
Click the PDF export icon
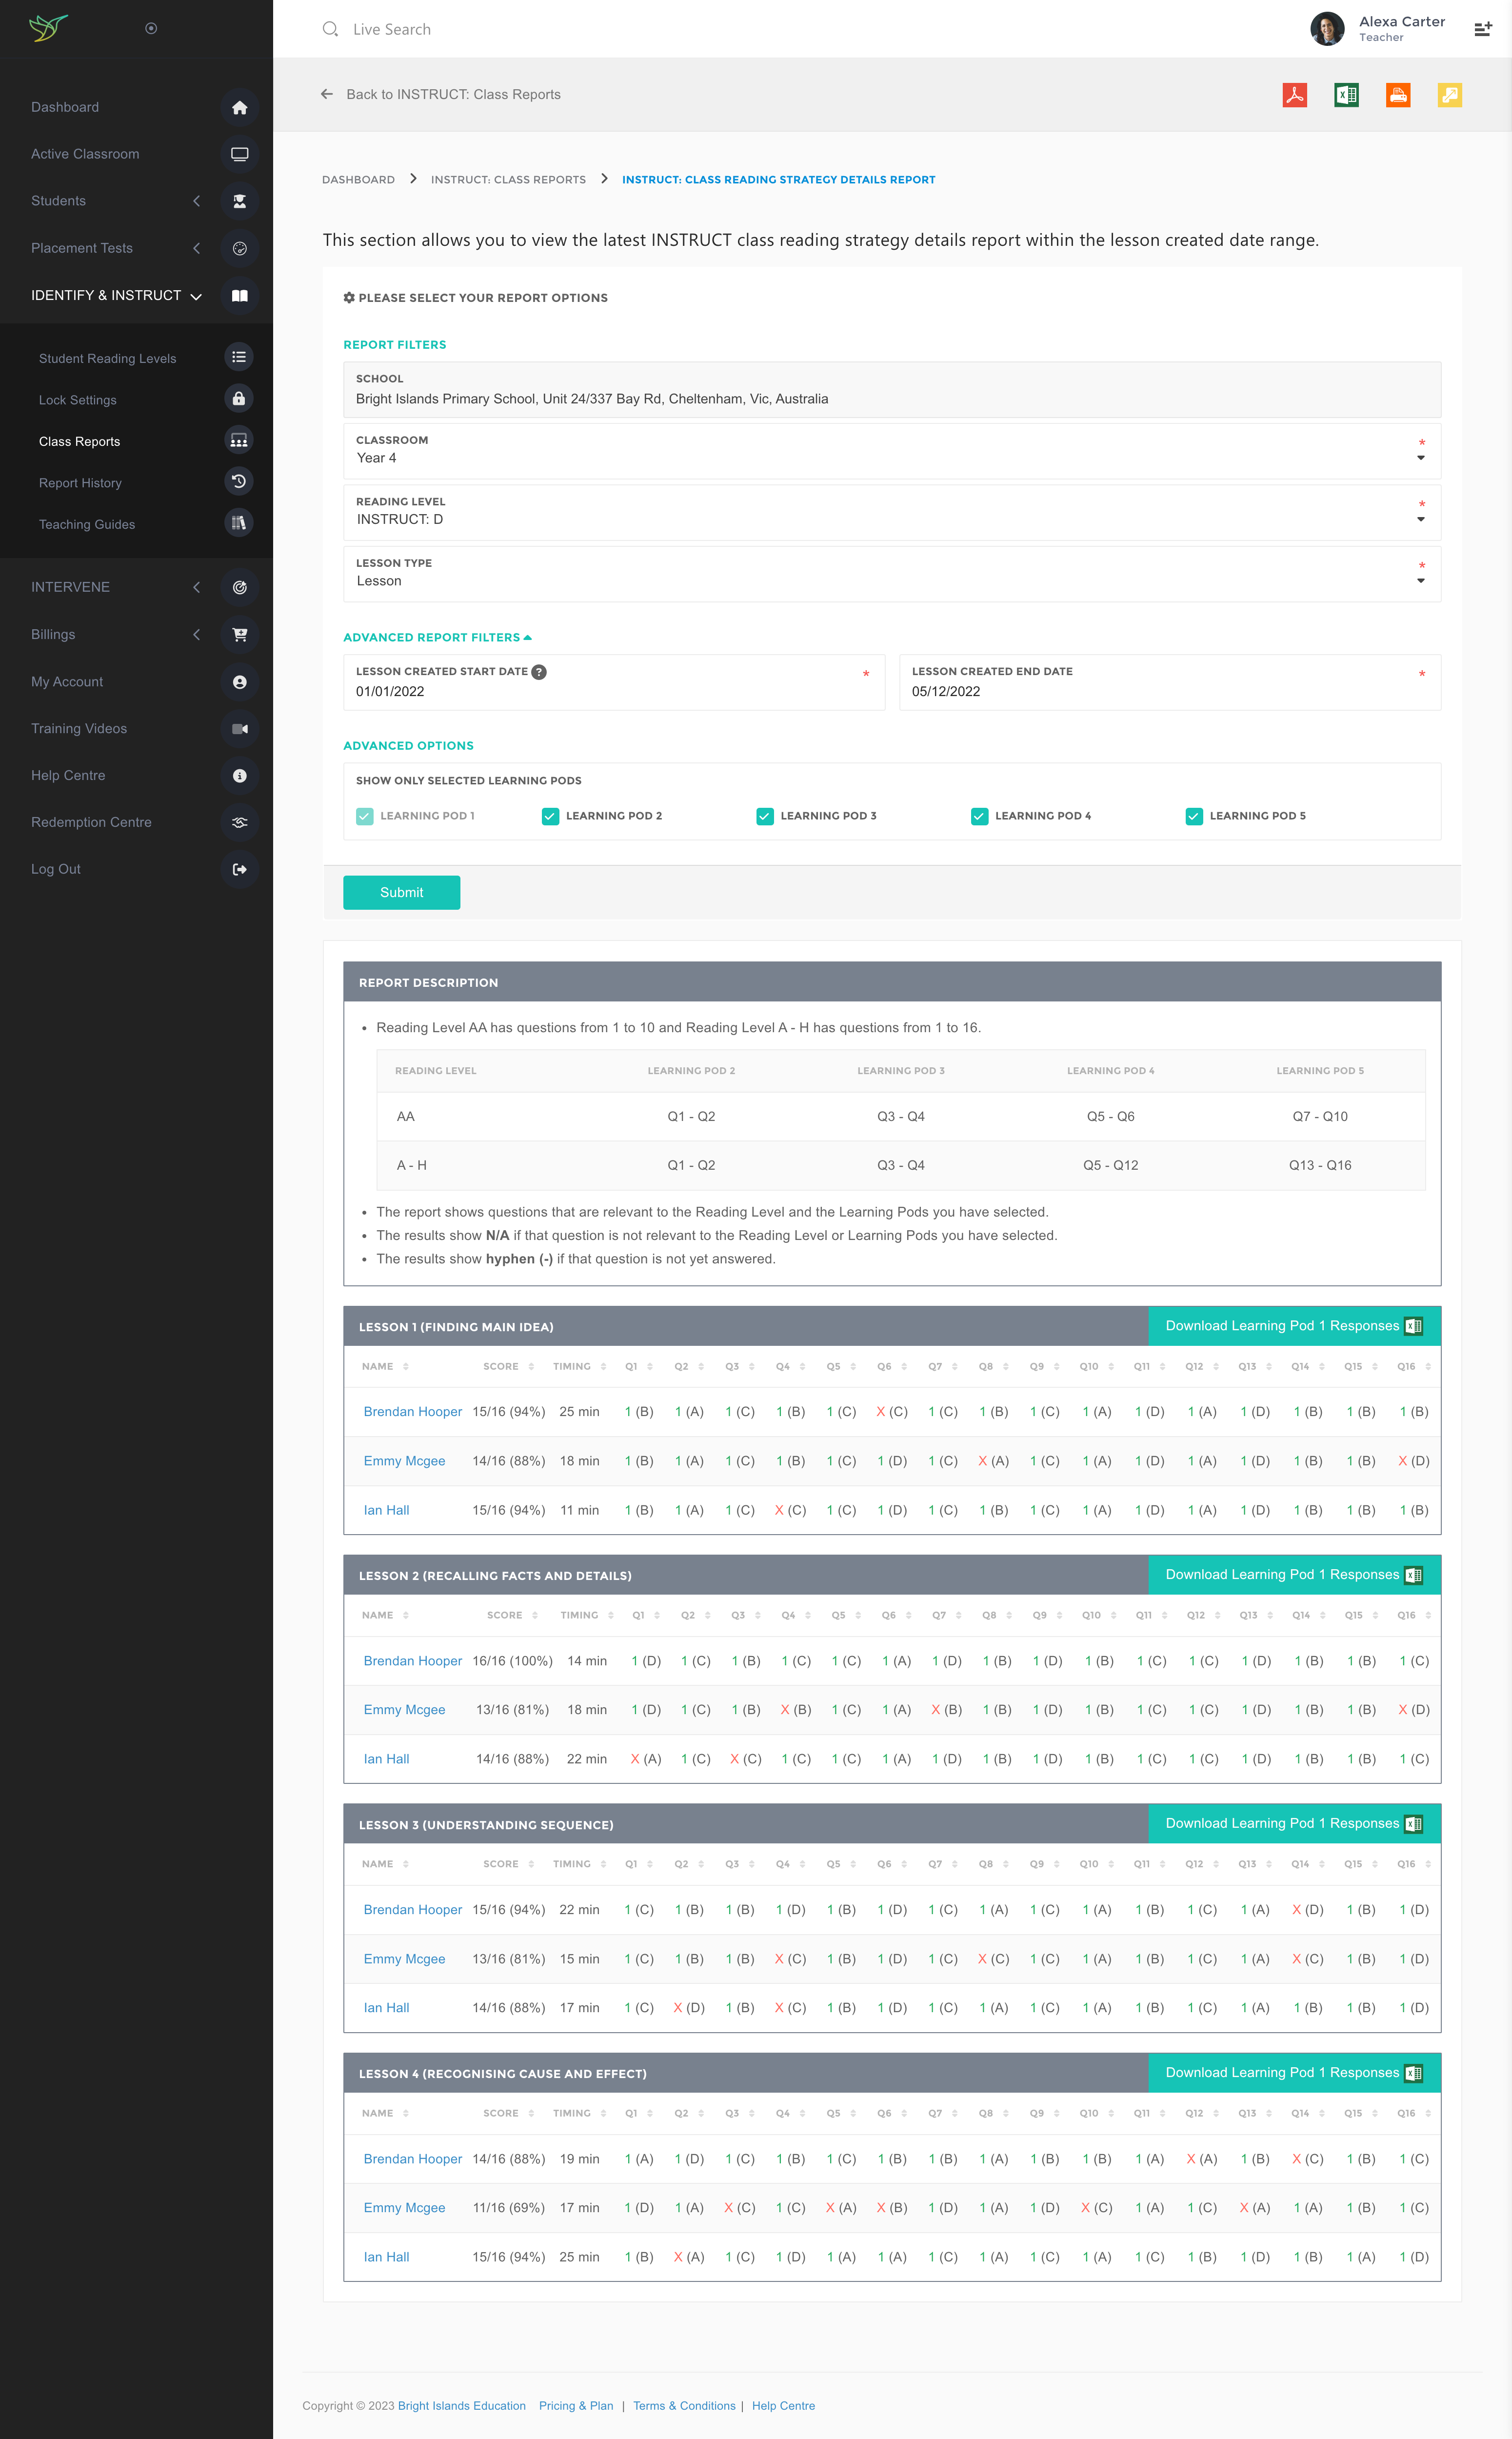(x=1294, y=95)
